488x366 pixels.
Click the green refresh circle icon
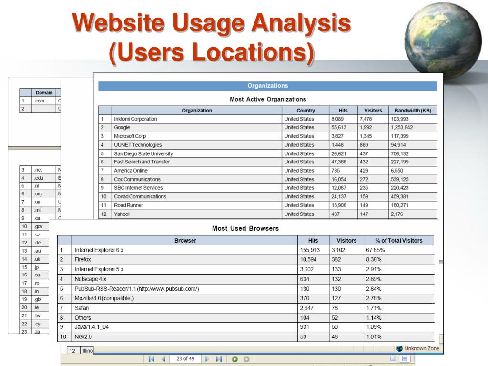[x=234, y=359]
